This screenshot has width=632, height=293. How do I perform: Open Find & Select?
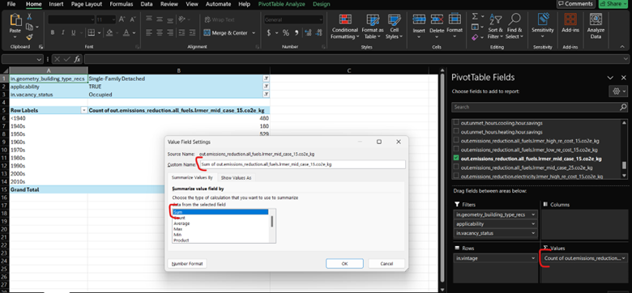(x=515, y=27)
